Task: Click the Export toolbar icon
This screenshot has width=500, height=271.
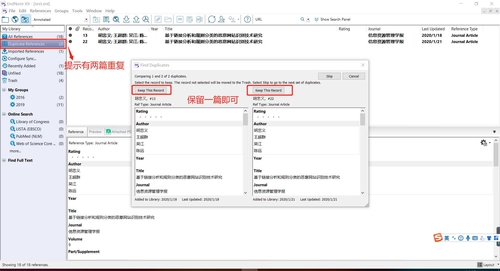Action: pyautogui.click(x=136, y=20)
